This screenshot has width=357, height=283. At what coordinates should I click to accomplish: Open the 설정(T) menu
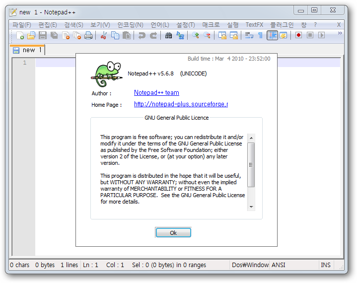[186, 25]
